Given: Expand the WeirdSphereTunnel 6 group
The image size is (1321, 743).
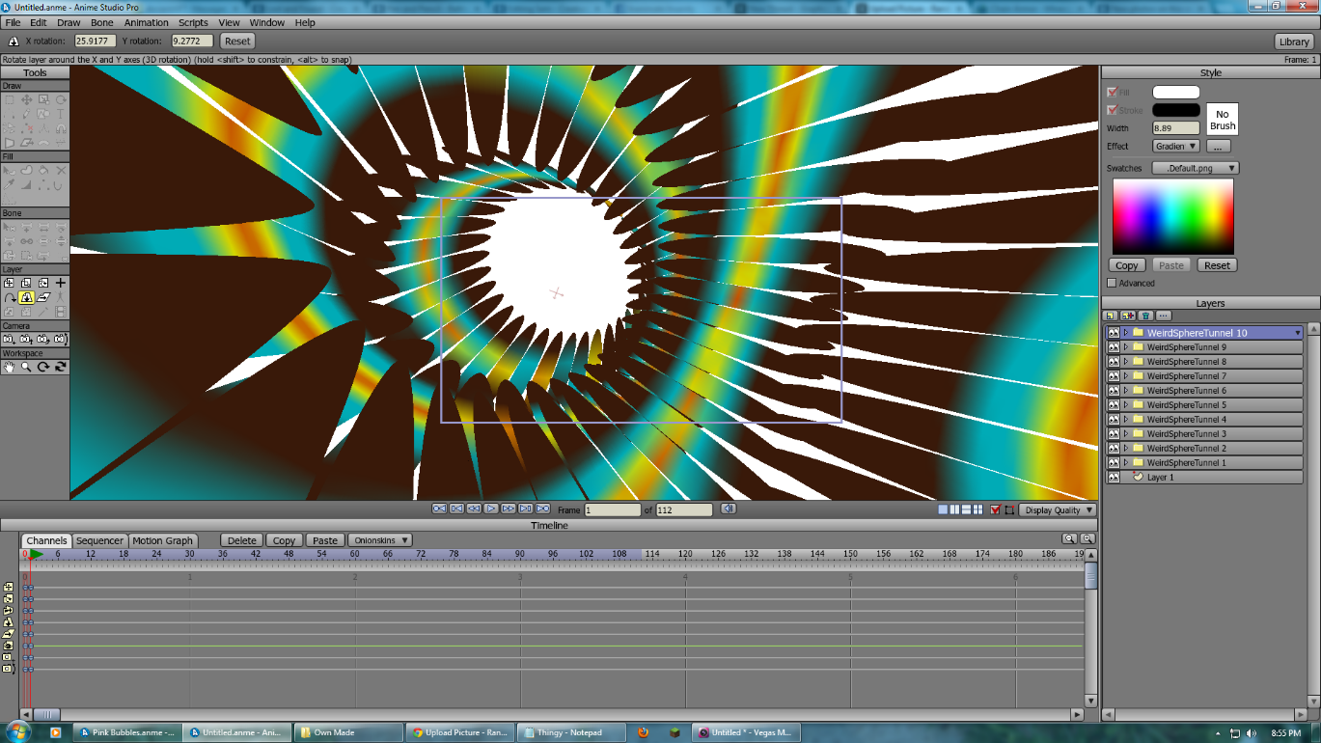Looking at the screenshot, I should pos(1125,390).
